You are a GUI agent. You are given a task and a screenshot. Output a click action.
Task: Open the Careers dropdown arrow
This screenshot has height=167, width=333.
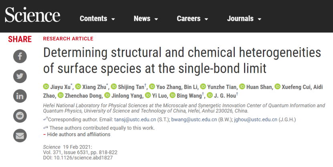[x=206, y=19]
